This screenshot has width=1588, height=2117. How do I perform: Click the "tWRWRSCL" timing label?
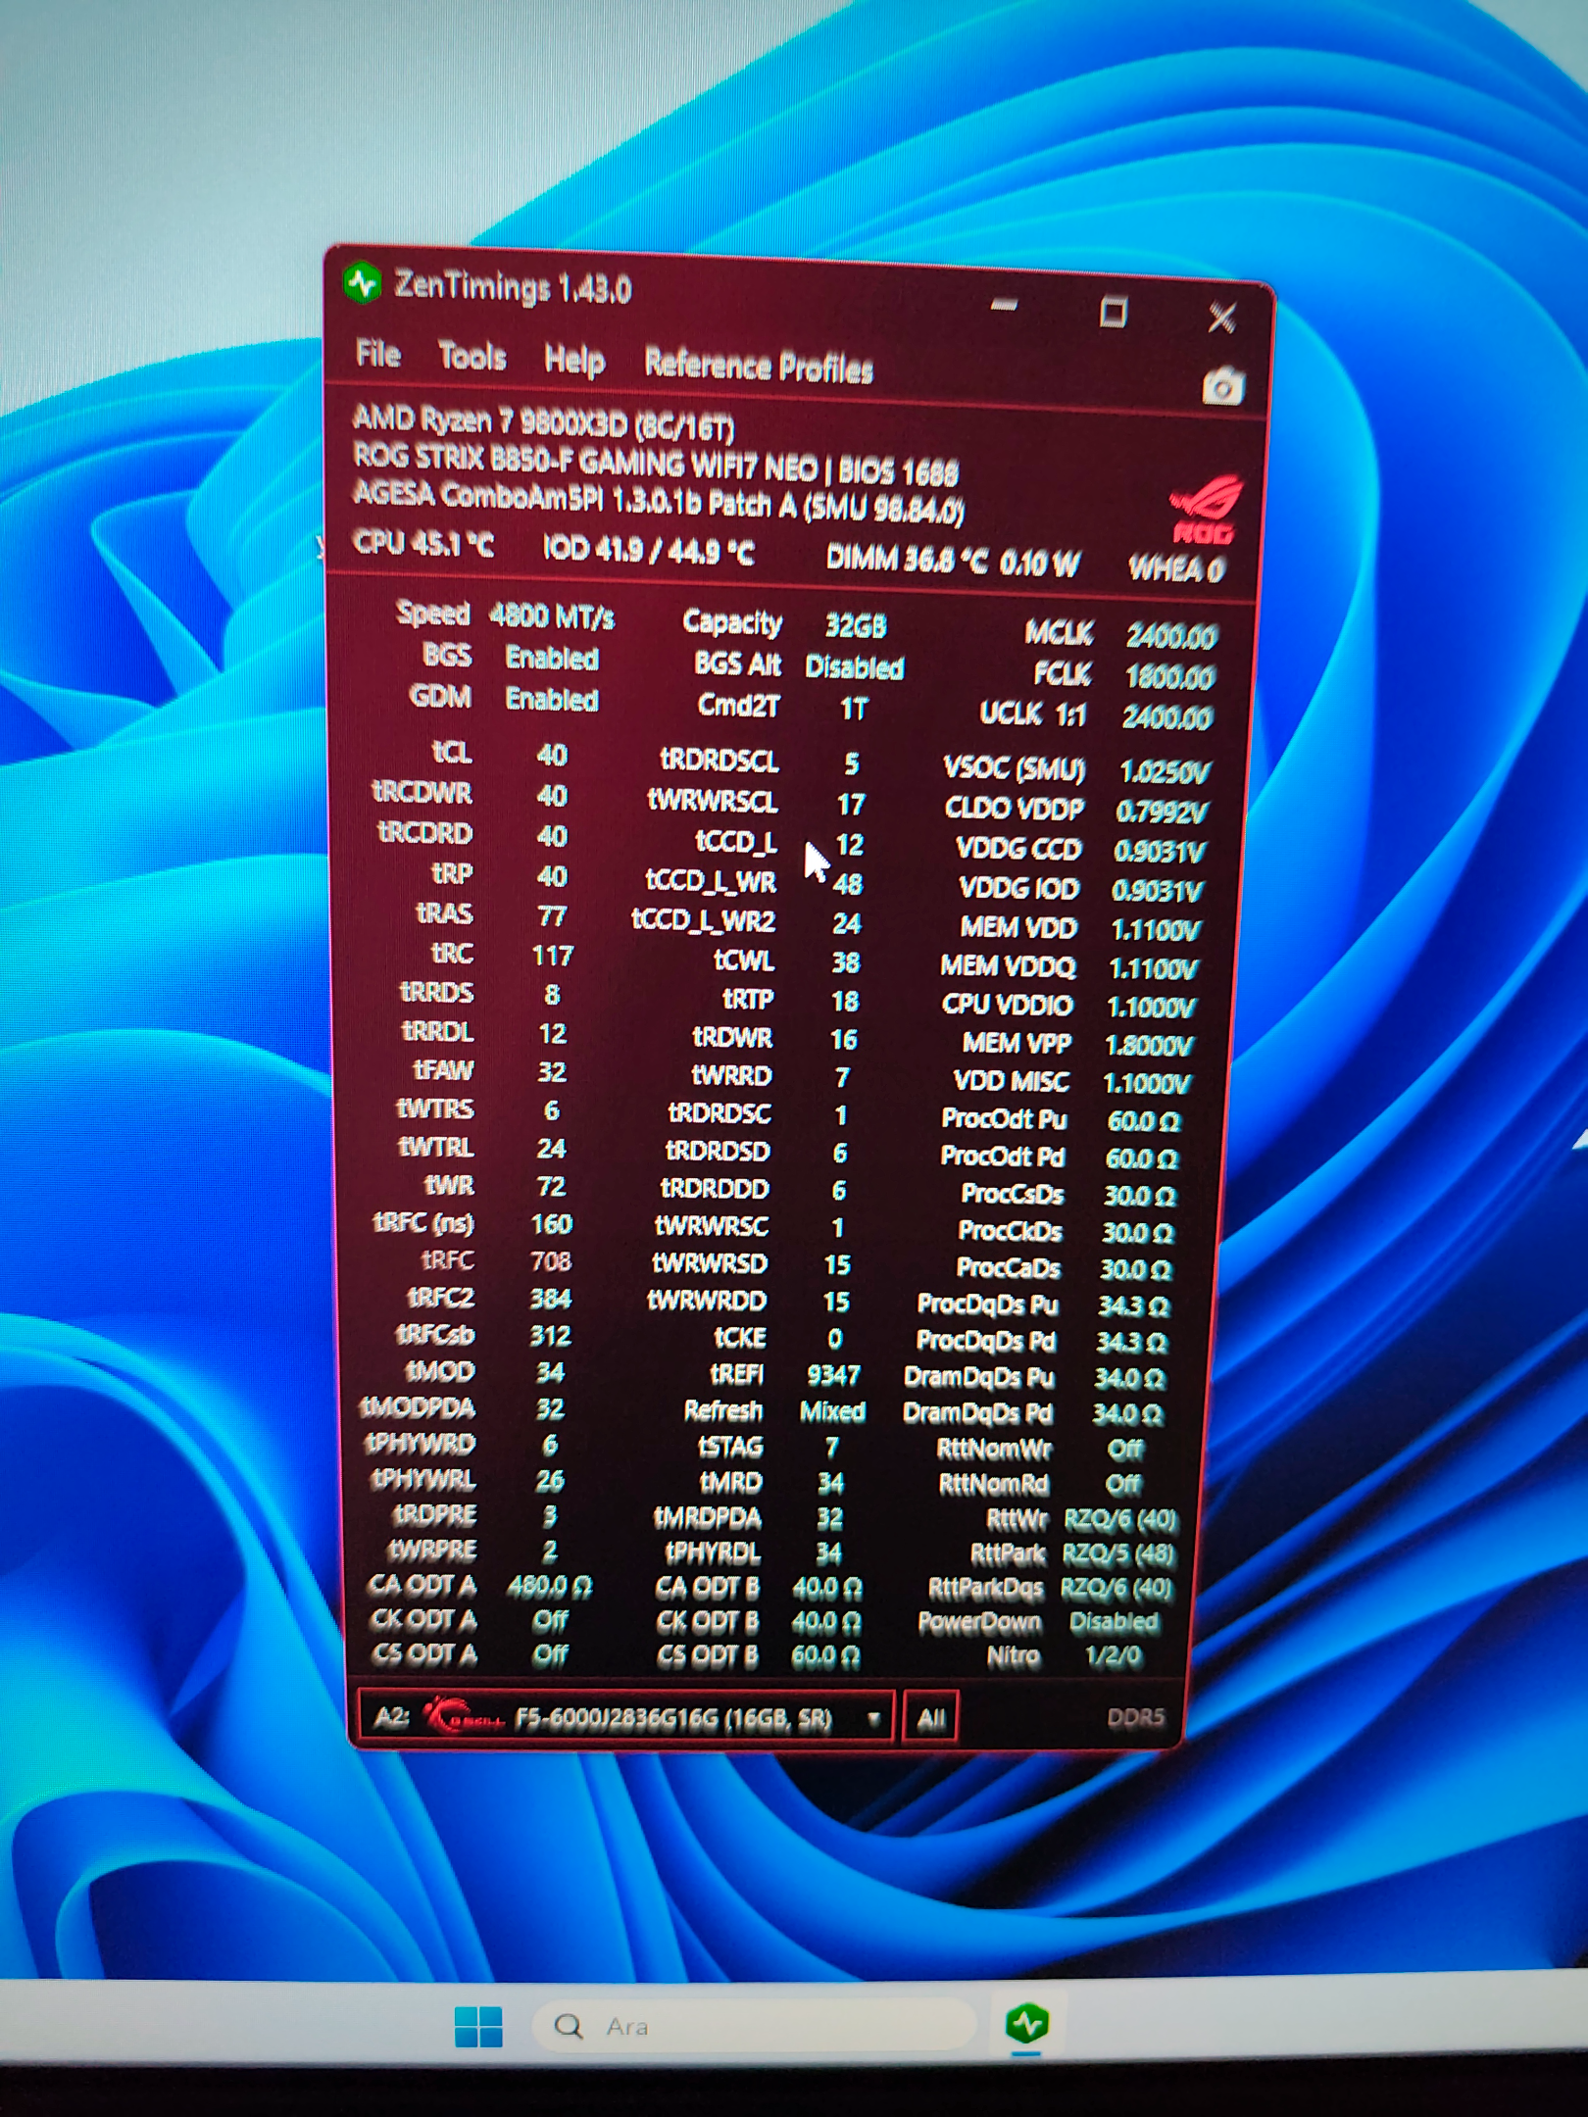[713, 801]
